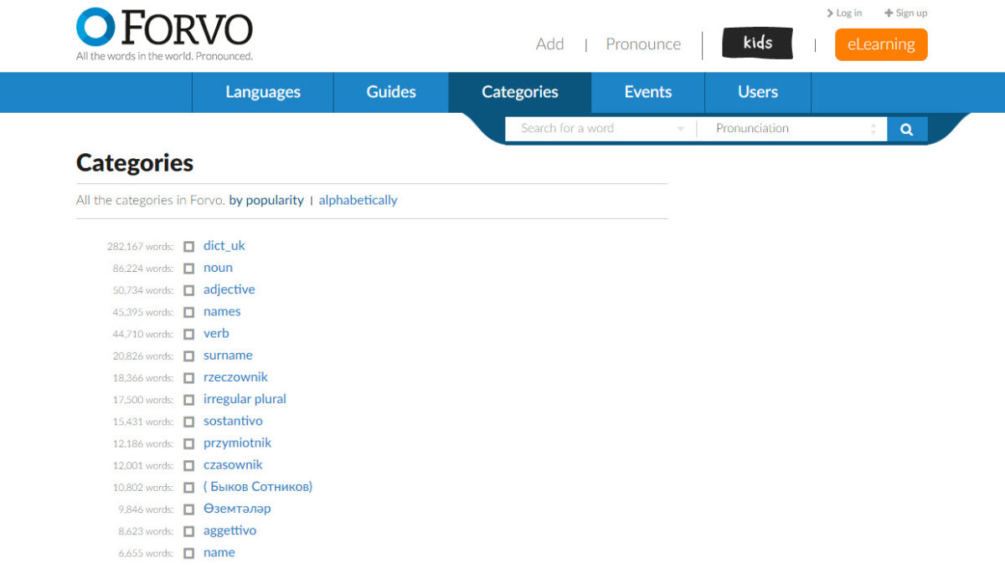Viewport: 1005px width, 568px height.
Task: Open the Forvo kids button
Action: (757, 43)
